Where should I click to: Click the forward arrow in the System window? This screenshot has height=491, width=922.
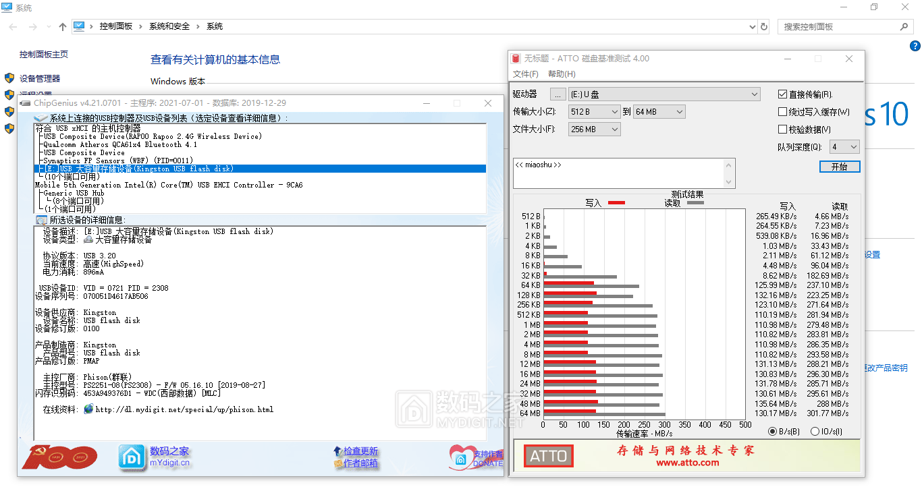tap(32, 26)
